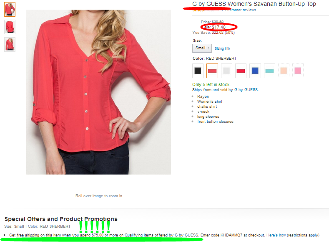Choose the royal blue color swatch
The height and width of the screenshot is (244, 329).
[255, 71]
